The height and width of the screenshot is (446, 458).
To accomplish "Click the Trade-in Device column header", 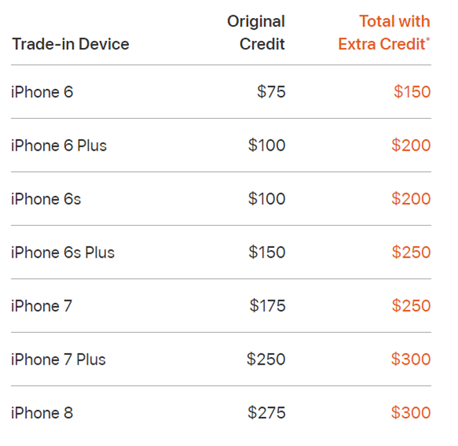I will pos(70,44).
